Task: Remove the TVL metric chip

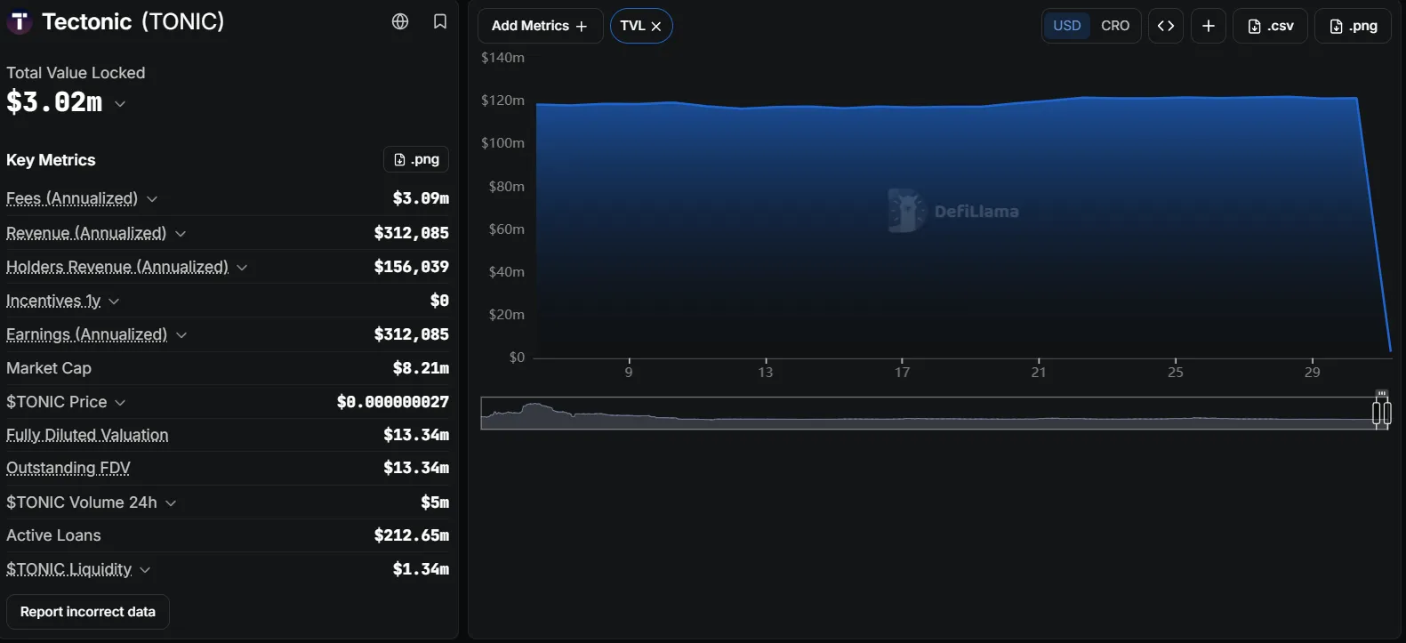Action: coord(656,27)
